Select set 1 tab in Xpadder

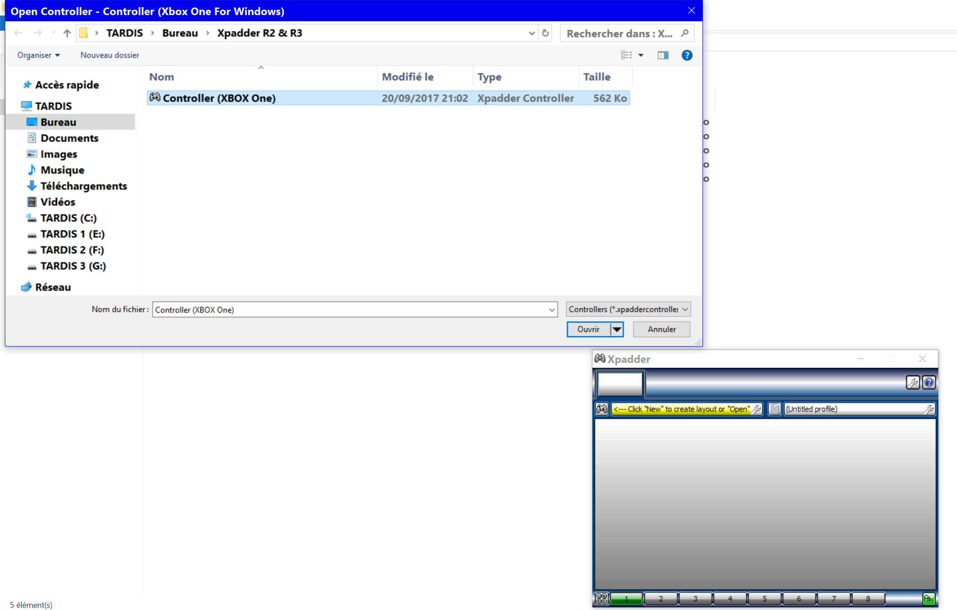pos(626,598)
